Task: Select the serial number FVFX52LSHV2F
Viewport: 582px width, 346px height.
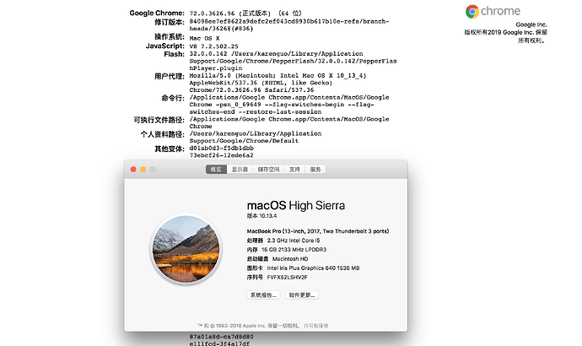Action: 288,278
